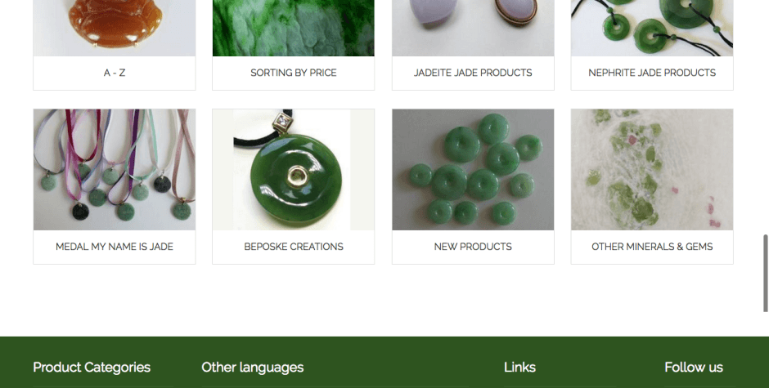Visit Beposke Creations category
769x388 pixels.
[x=293, y=247]
